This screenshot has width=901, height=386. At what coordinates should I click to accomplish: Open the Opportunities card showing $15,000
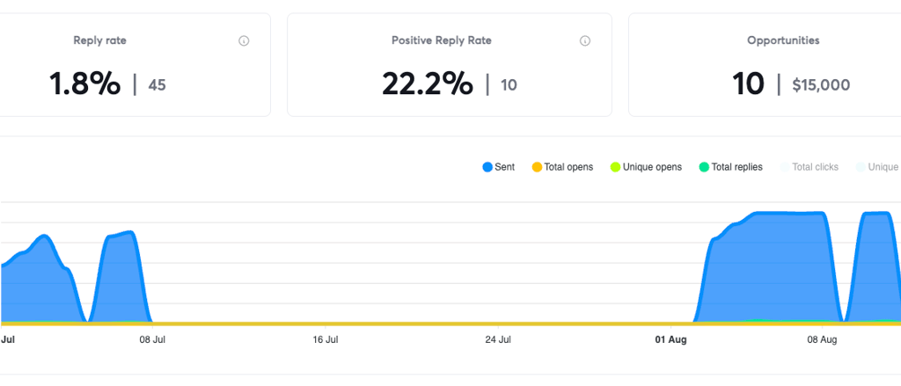tap(765, 64)
